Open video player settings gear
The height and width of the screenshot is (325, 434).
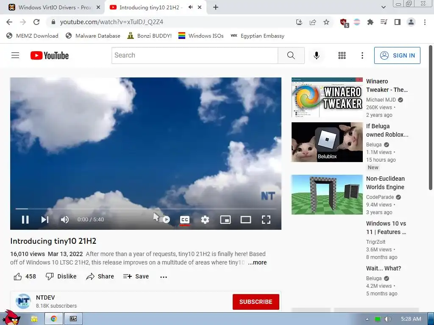(205, 220)
